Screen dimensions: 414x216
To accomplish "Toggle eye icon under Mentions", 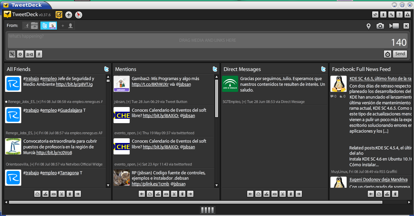I will (x=166, y=194).
